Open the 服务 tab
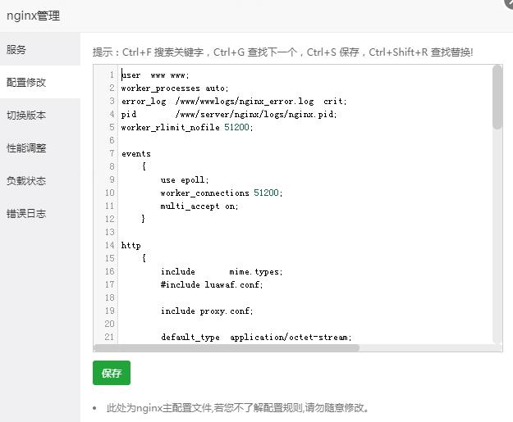This screenshot has height=422, width=513. click(16, 50)
